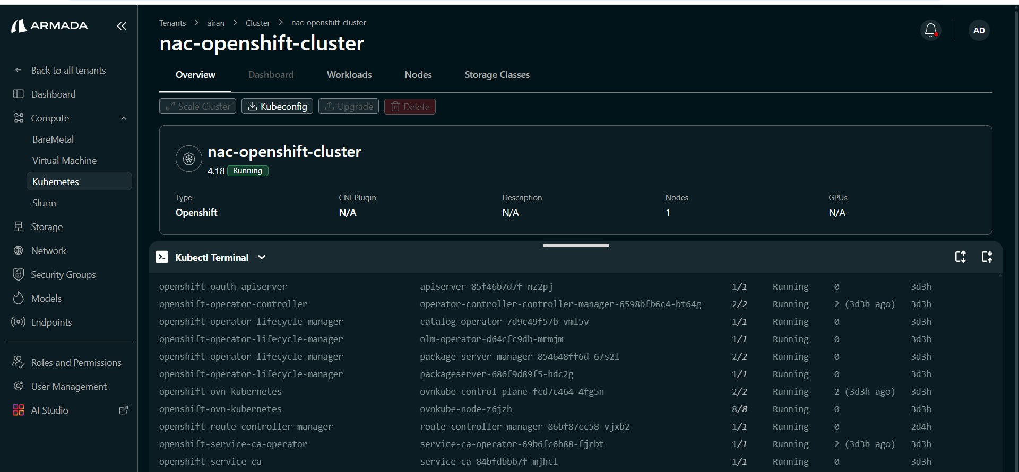
Task: Click the Kubectl Terminal prompt icon
Action: (162, 257)
